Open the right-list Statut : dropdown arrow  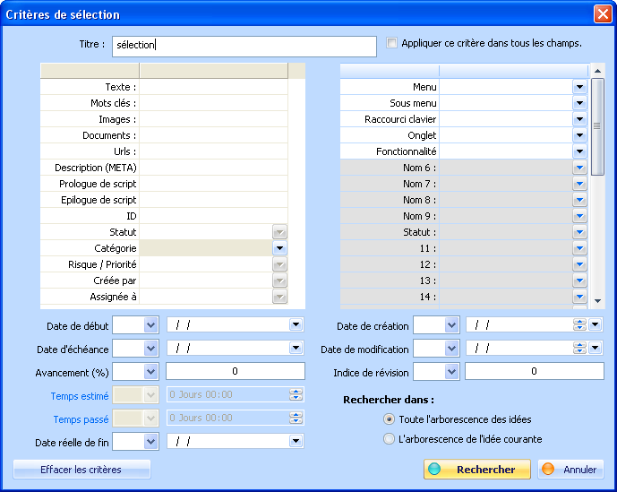tap(579, 232)
